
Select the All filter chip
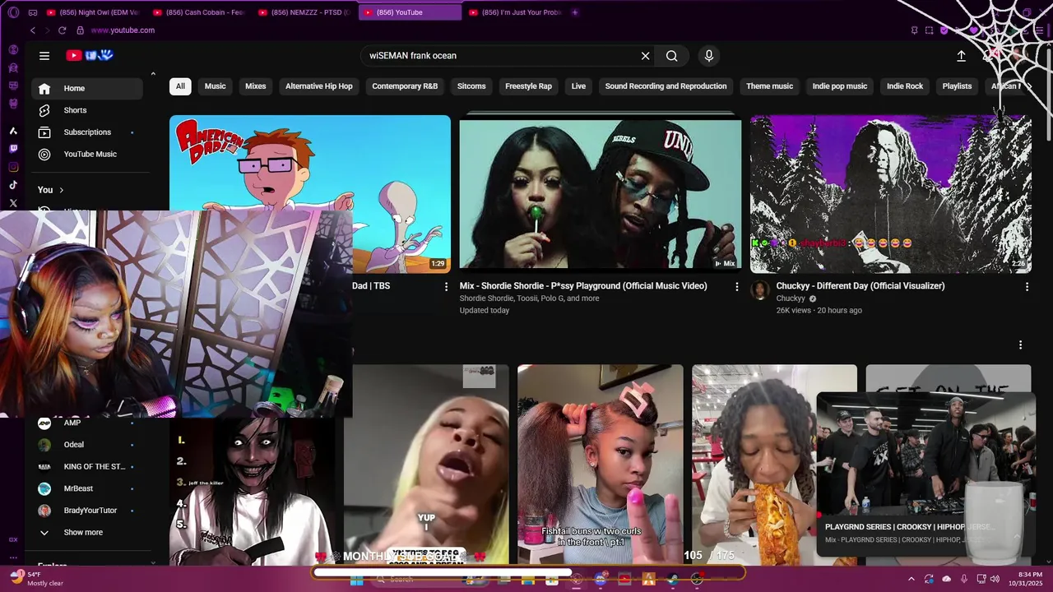tap(180, 86)
